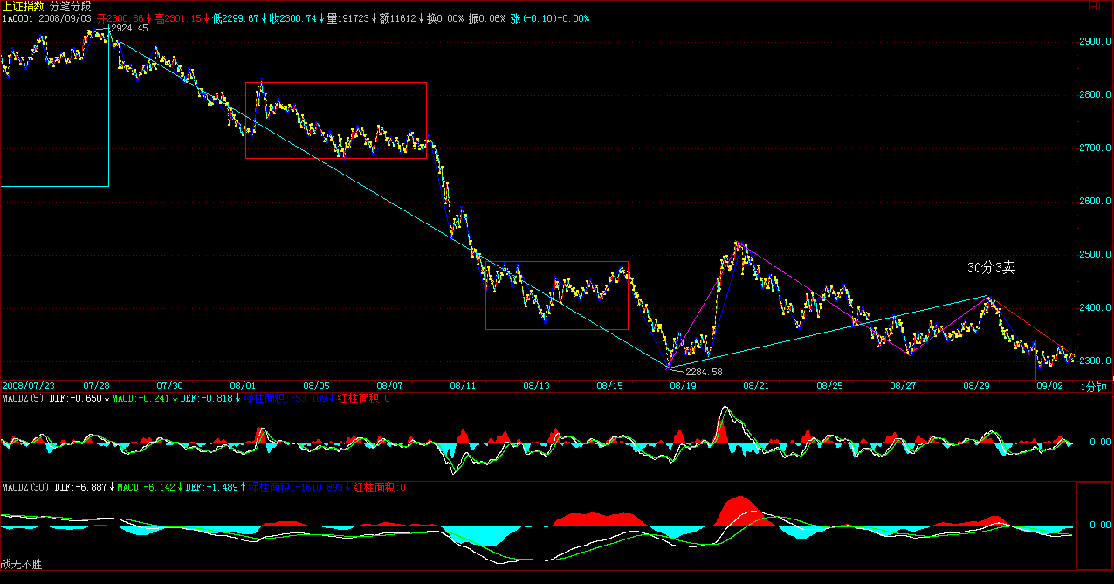
Task: Click the 08/21 date on time axis
Action: point(756,385)
